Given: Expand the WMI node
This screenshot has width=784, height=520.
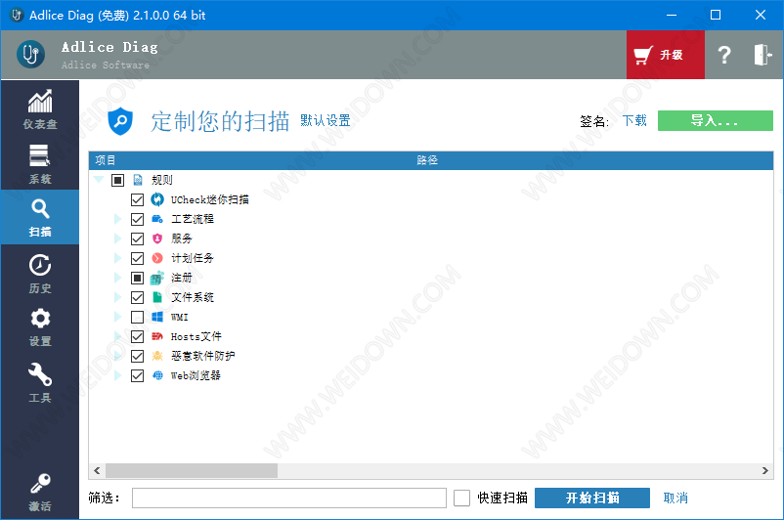Looking at the screenshot, I should pos(117,317).
